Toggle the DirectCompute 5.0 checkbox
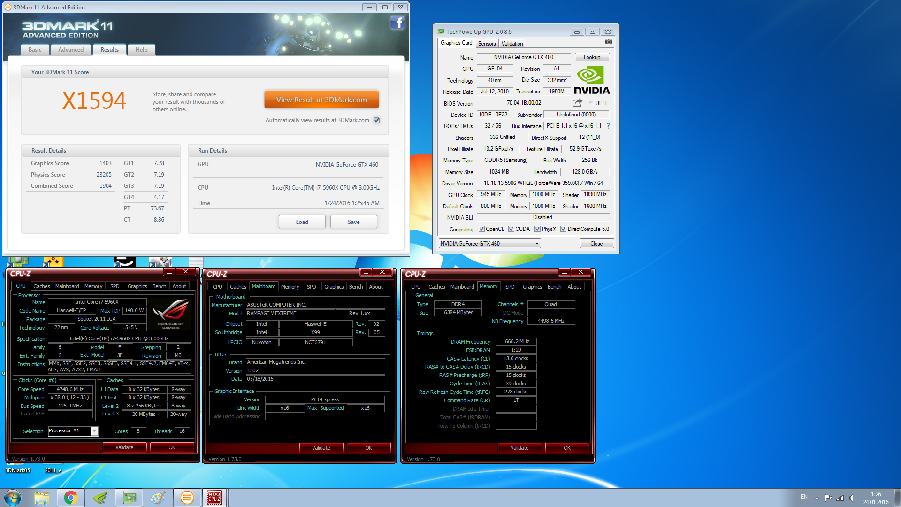The height and width of the screenshot is (507, 901). [x=563, y=229]
